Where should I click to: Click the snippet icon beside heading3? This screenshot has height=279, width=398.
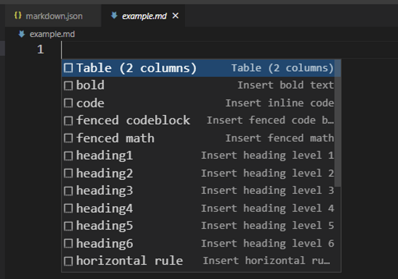[68, 191]
